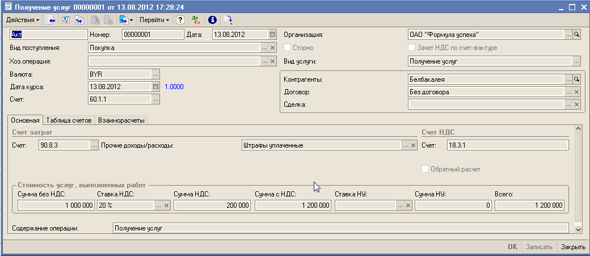Open the enter-based-on toolbar dropdown icon
Image resolution: width=590 pixels, height=256 pixels.
pyautogui.click(x=126, y=19)
